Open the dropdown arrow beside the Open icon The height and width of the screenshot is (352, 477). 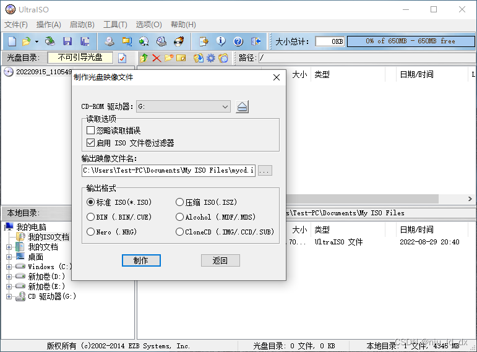(x=37, y=41)
